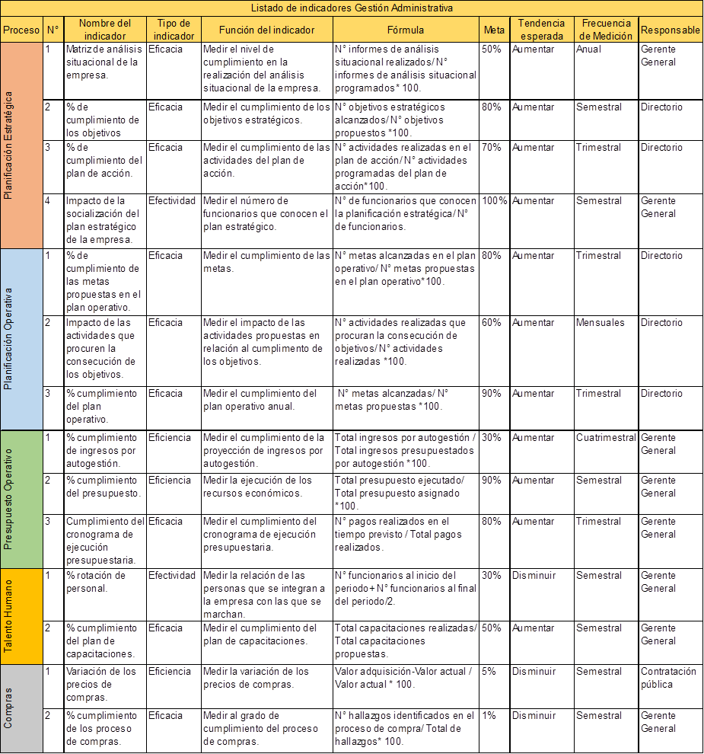
Task: Click the '100%' meta value cell
Action: point(495,200)
